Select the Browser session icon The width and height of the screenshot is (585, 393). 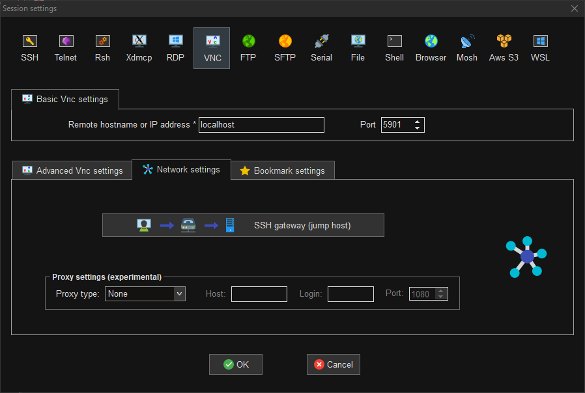coord(431,48)
